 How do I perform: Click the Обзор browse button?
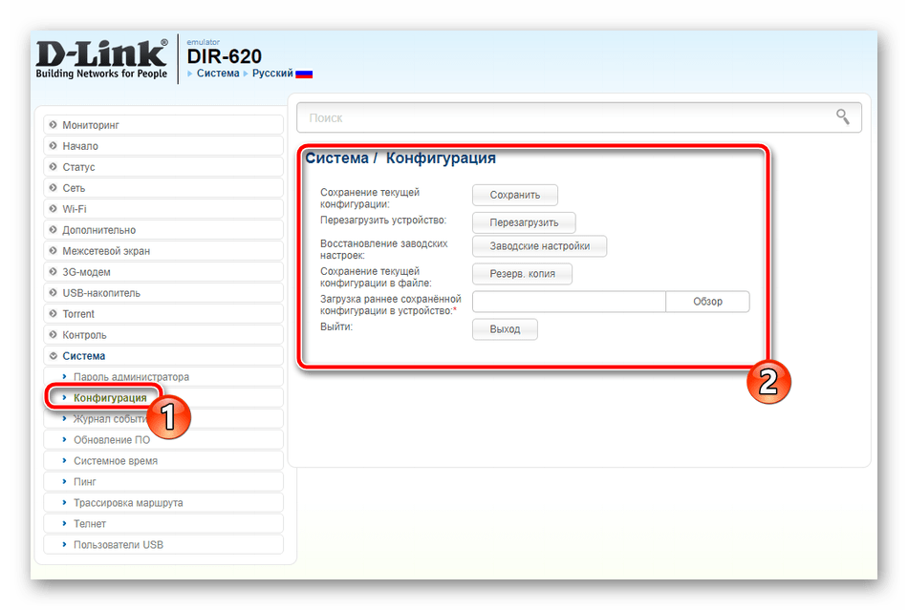pos(707,302)
